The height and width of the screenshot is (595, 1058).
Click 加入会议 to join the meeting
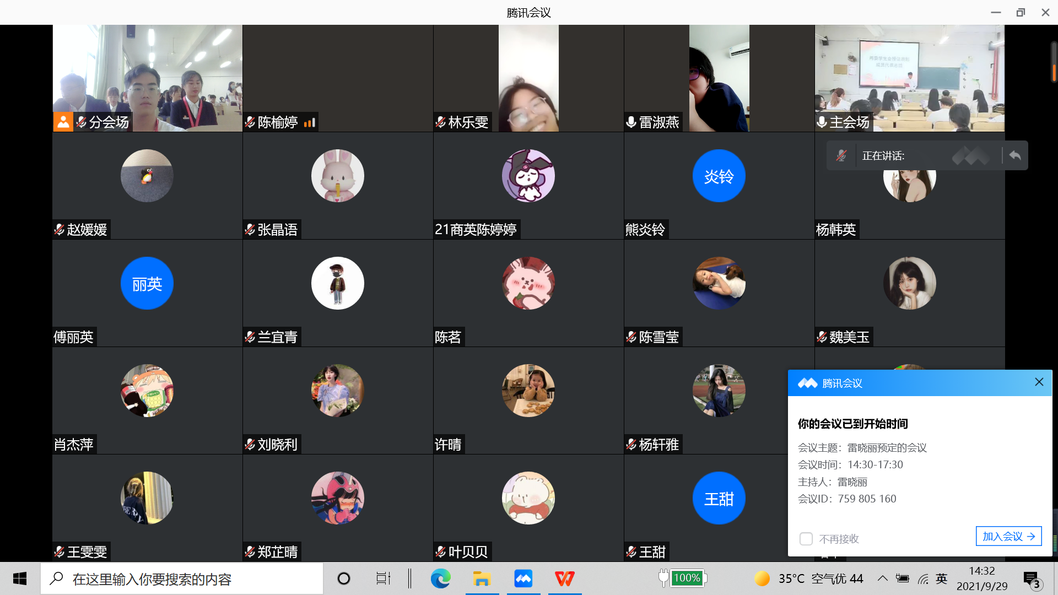pos(1008,535)
